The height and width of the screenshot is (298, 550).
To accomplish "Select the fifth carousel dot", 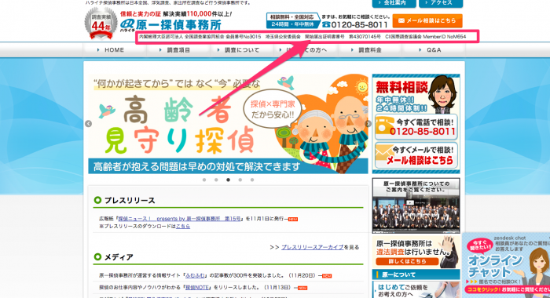I will tap(252, 180).
